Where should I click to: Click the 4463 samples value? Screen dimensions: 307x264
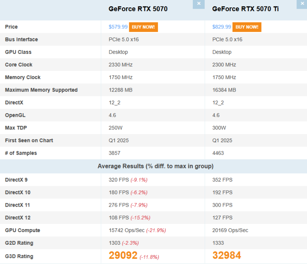218,153
